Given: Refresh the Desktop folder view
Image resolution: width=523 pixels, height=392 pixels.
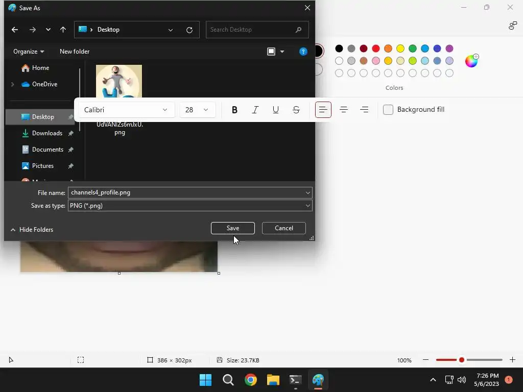Looking at the screenshot, I should (x=189, y=30).
